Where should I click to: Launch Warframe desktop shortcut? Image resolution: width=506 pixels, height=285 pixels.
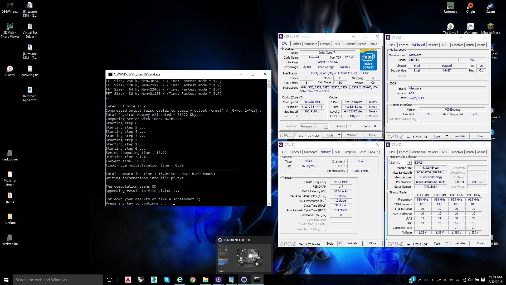[x=470, y=28]
